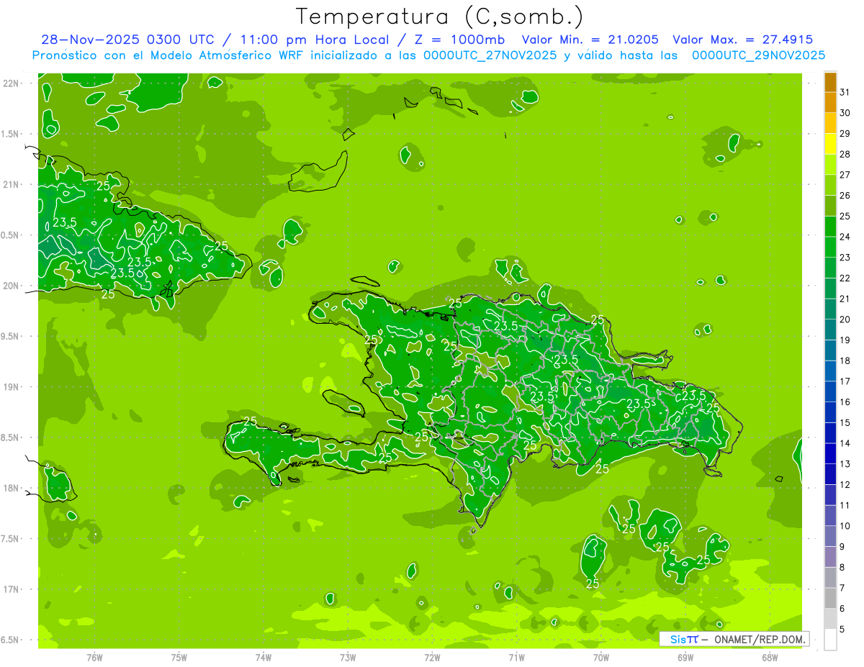
Task: Pick the purple swatch between 9 and 10
Action: point(830,536)
